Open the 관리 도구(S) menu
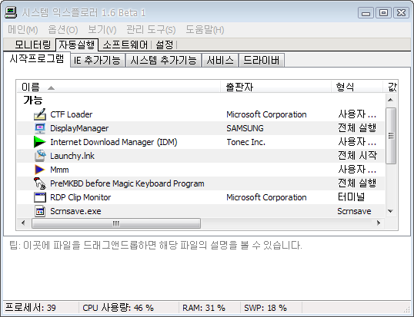The width and height of the screenshot is (414, 317). [151, 29]
